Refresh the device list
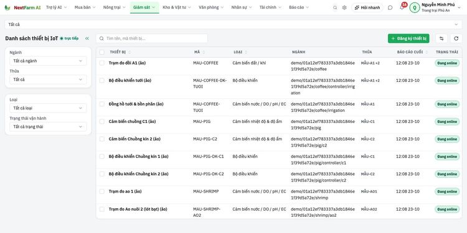 [456, 39]
